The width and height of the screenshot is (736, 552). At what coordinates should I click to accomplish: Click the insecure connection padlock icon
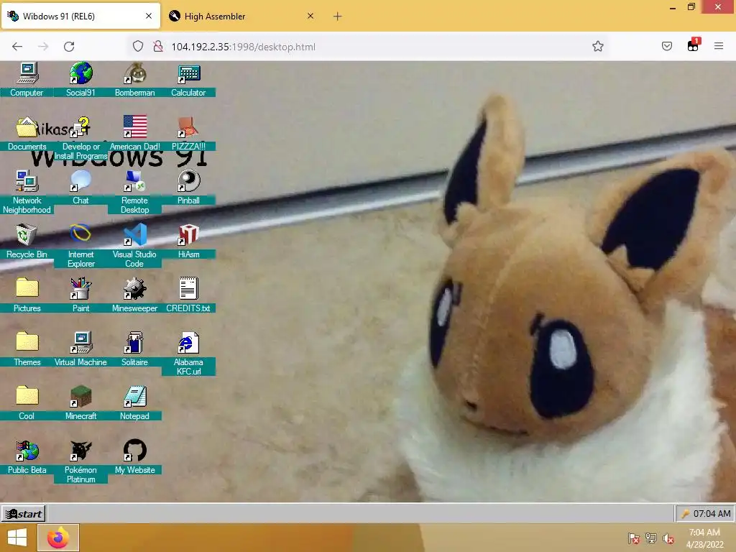(x=158, y=47)
